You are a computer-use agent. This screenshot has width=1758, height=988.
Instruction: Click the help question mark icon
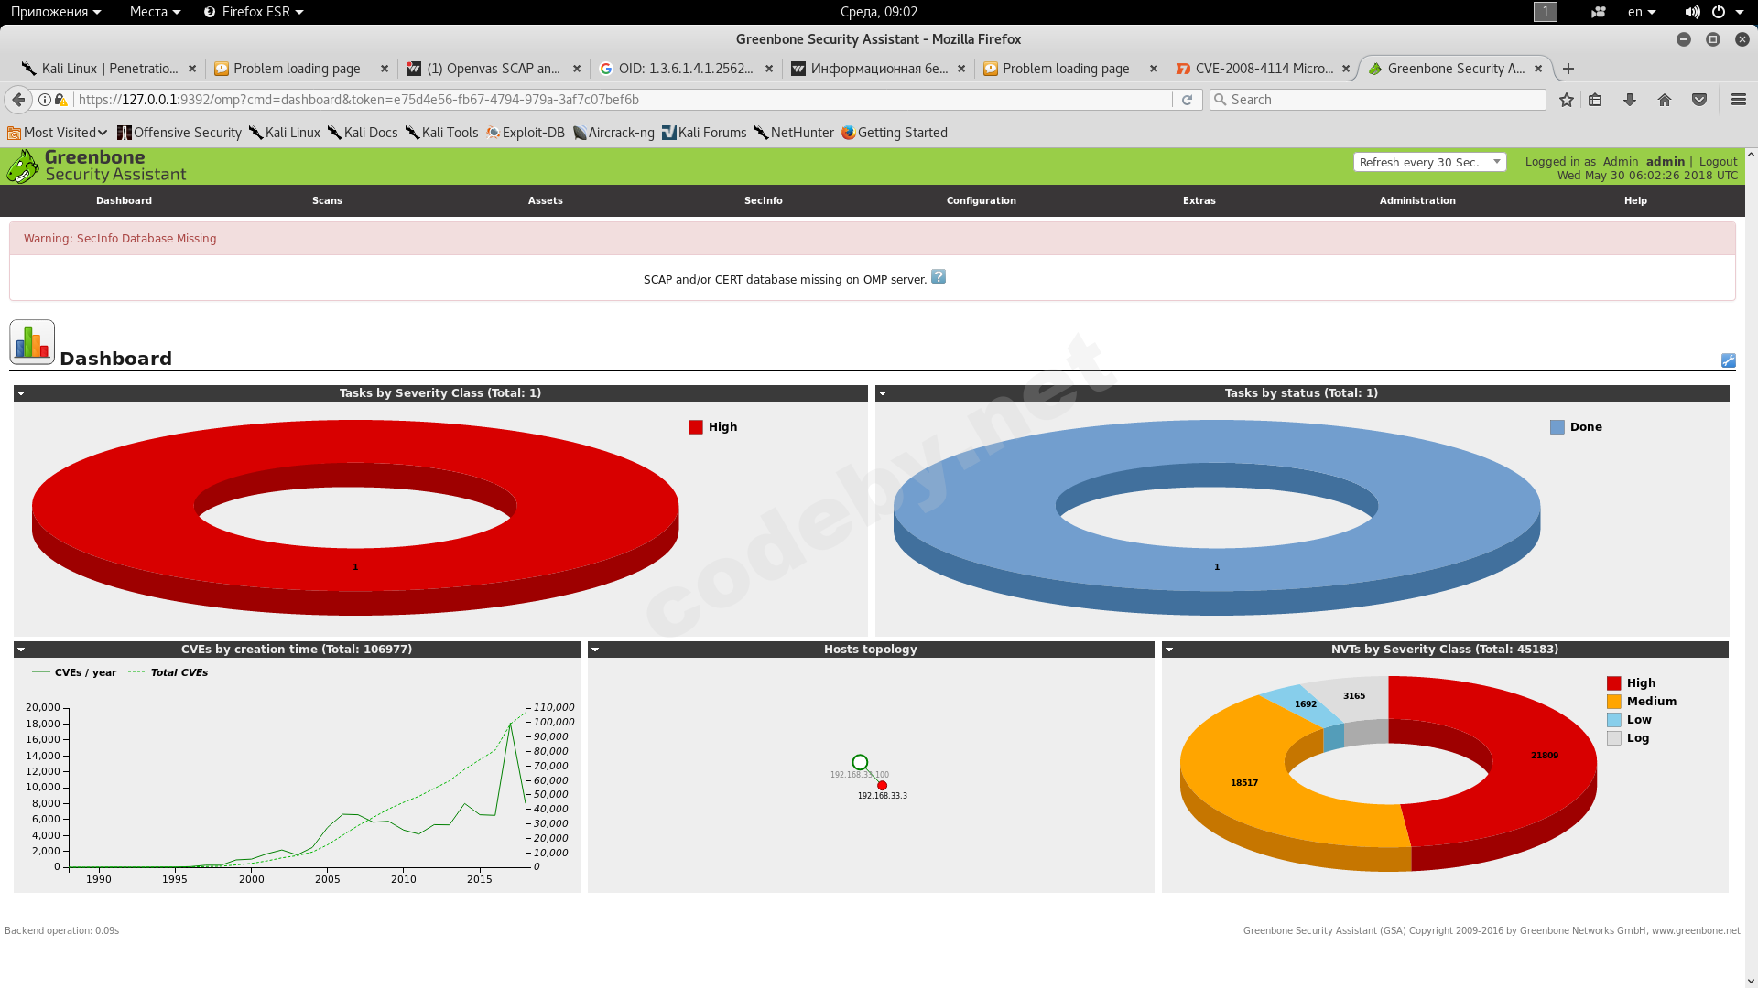(939, 277)
